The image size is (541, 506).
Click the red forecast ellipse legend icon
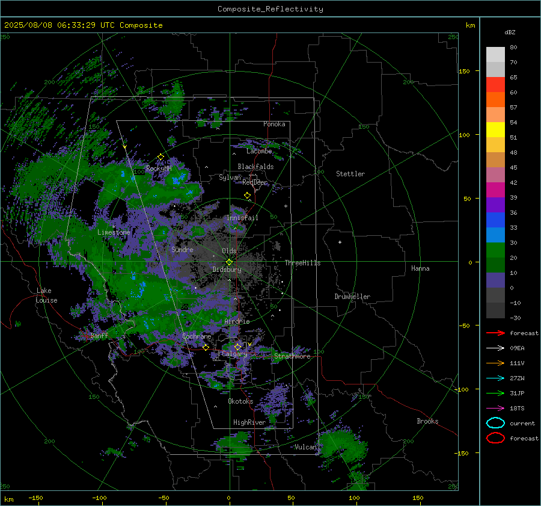coord(495,438)
